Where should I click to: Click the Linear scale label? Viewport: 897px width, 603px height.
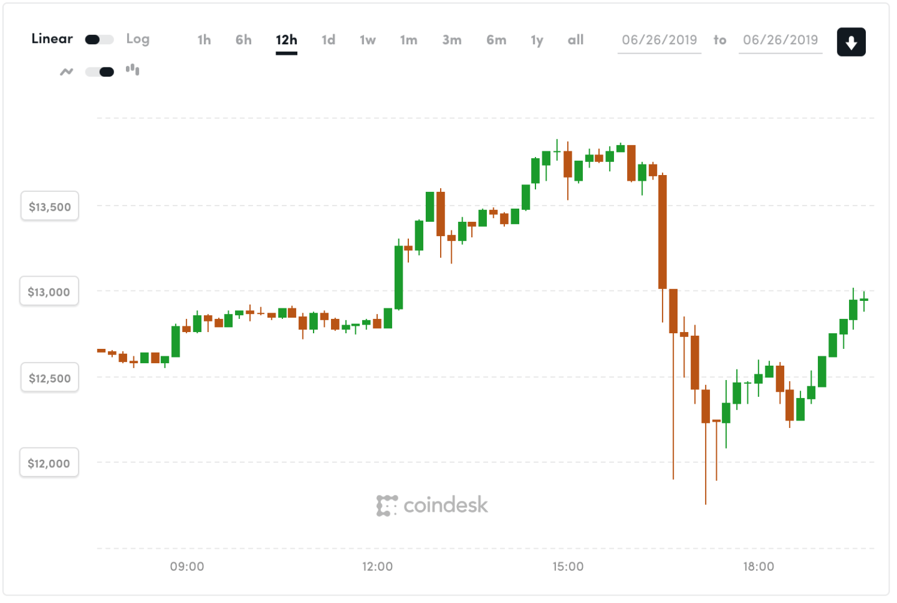point(52,39)
